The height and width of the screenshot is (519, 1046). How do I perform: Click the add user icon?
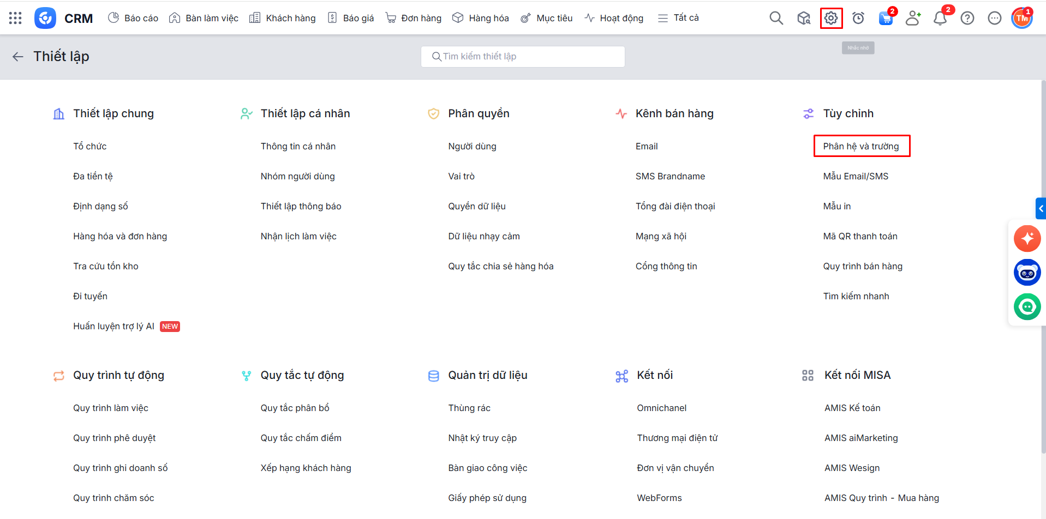coord(913,18)
